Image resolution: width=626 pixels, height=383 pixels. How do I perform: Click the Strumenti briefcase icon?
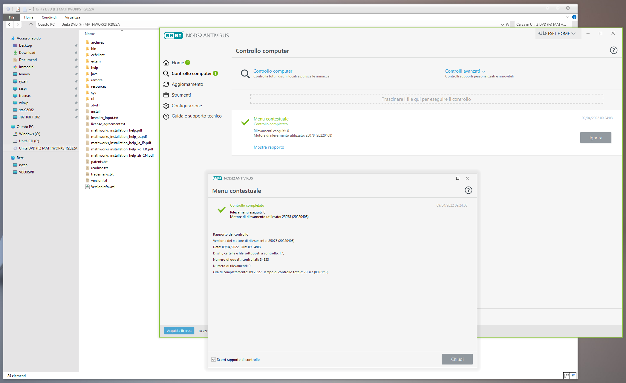pyautogui.click(x=166, y=95)
